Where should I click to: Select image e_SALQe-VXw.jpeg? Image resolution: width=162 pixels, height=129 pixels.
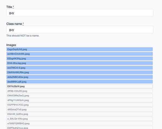pyautogui.click(x=80, y=119)
